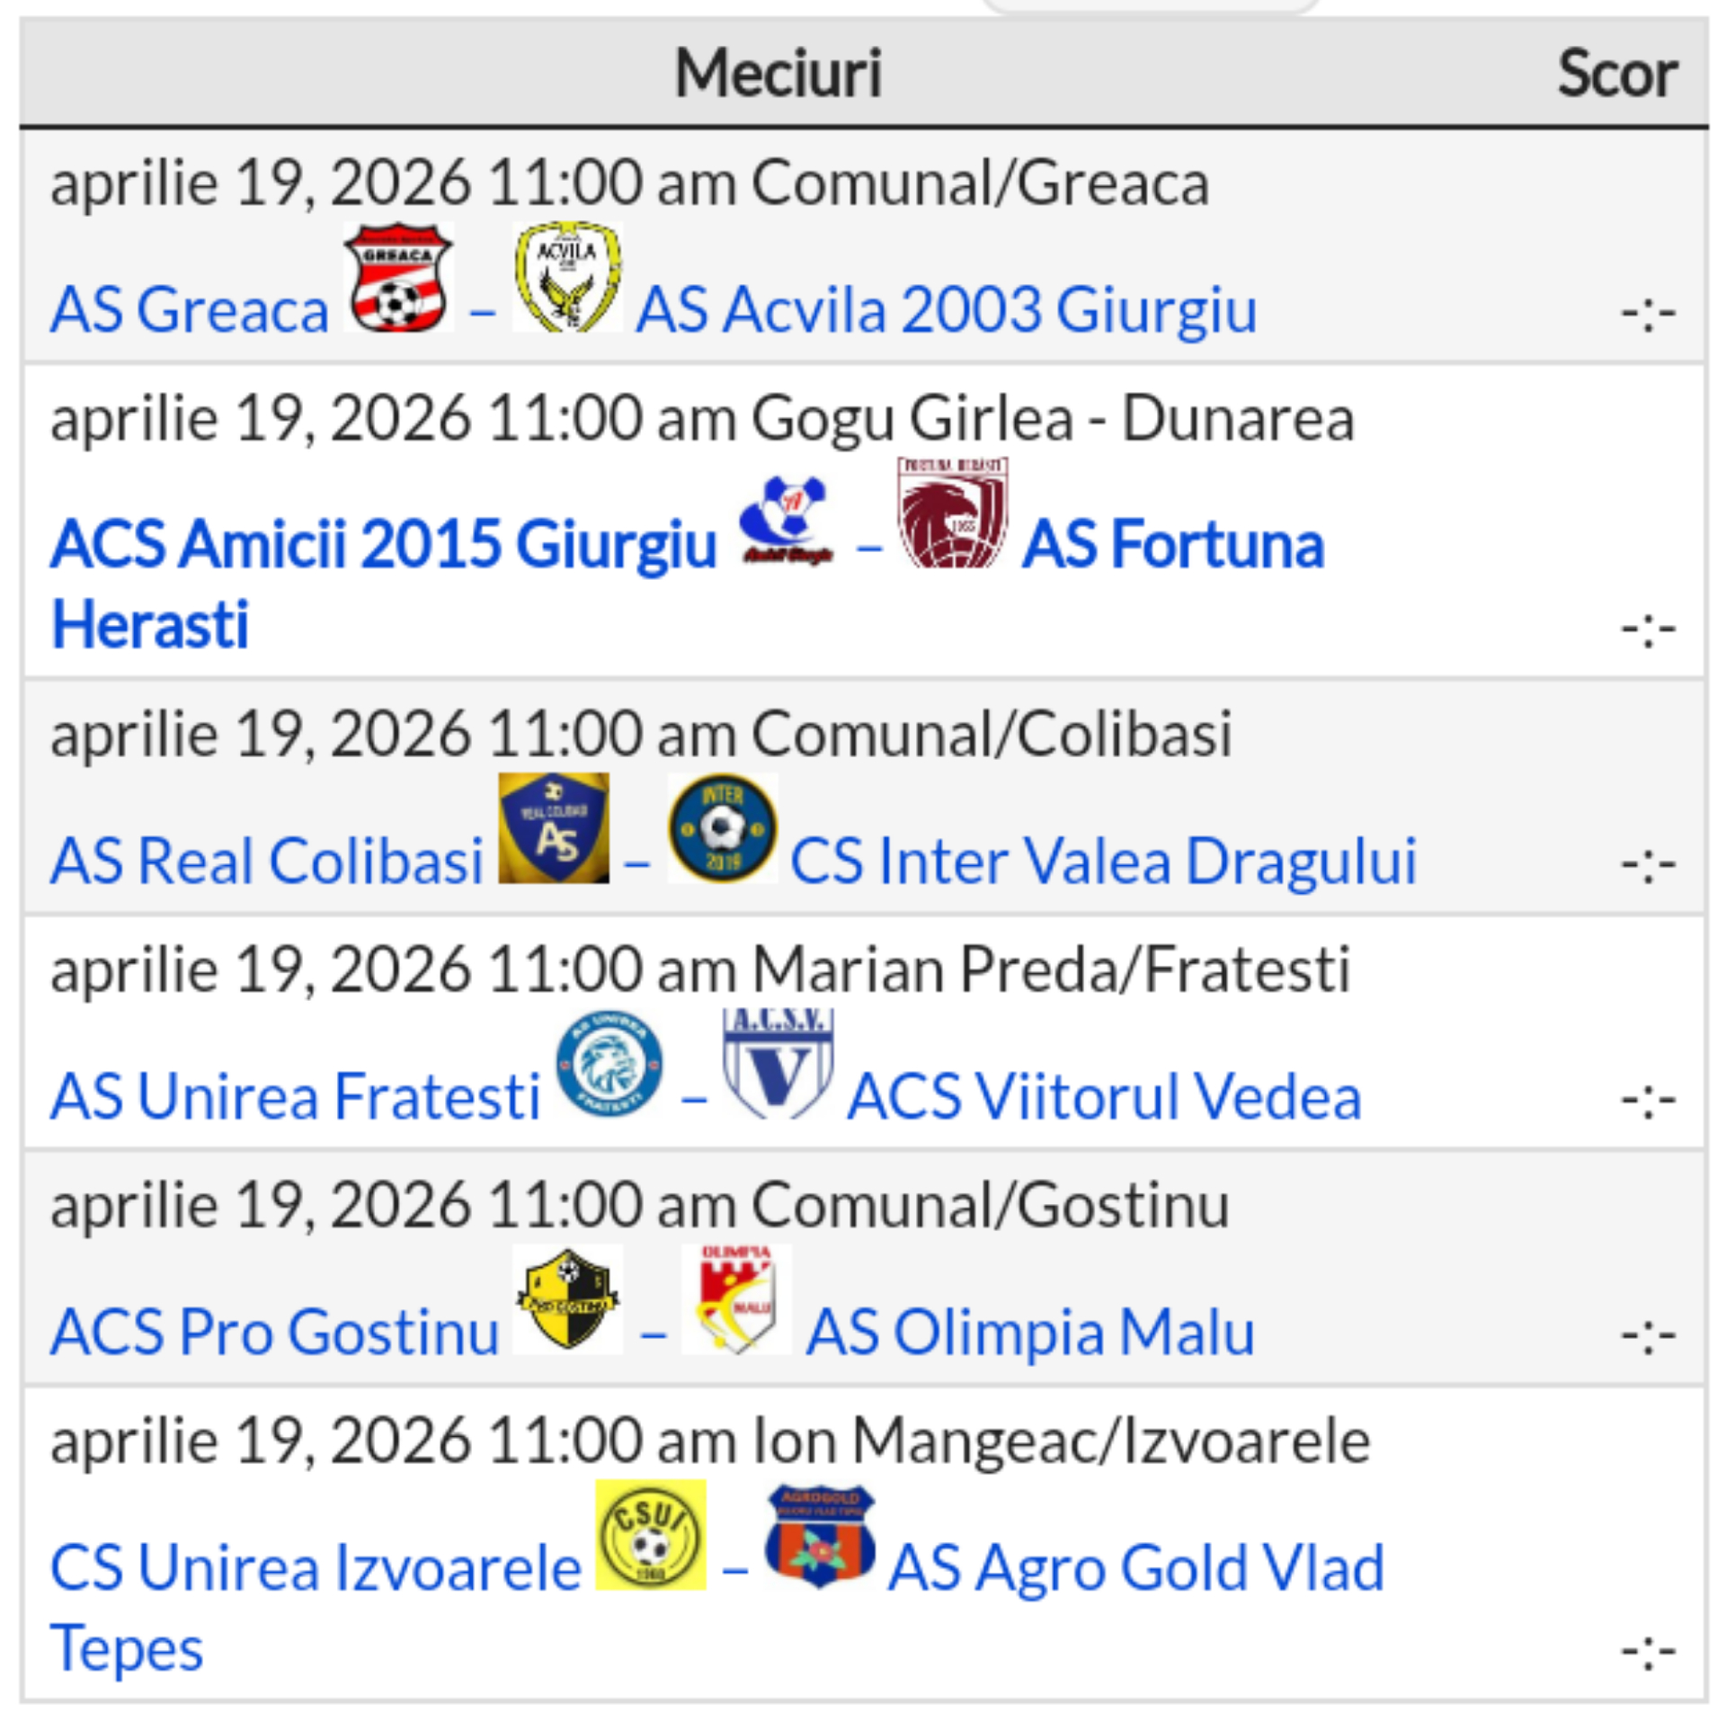Click the CSU Unirea Izvoarele yellow badge
Image resolution: width=1726 pixels, height=1731 pixels.
(x=651, y=1534)
